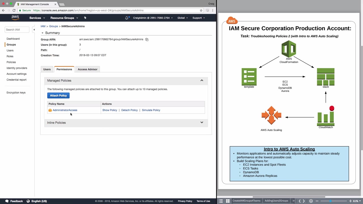Open the AWS logo home link
Image resolution: width=363 pixels, height=204 pixels.
15,18
